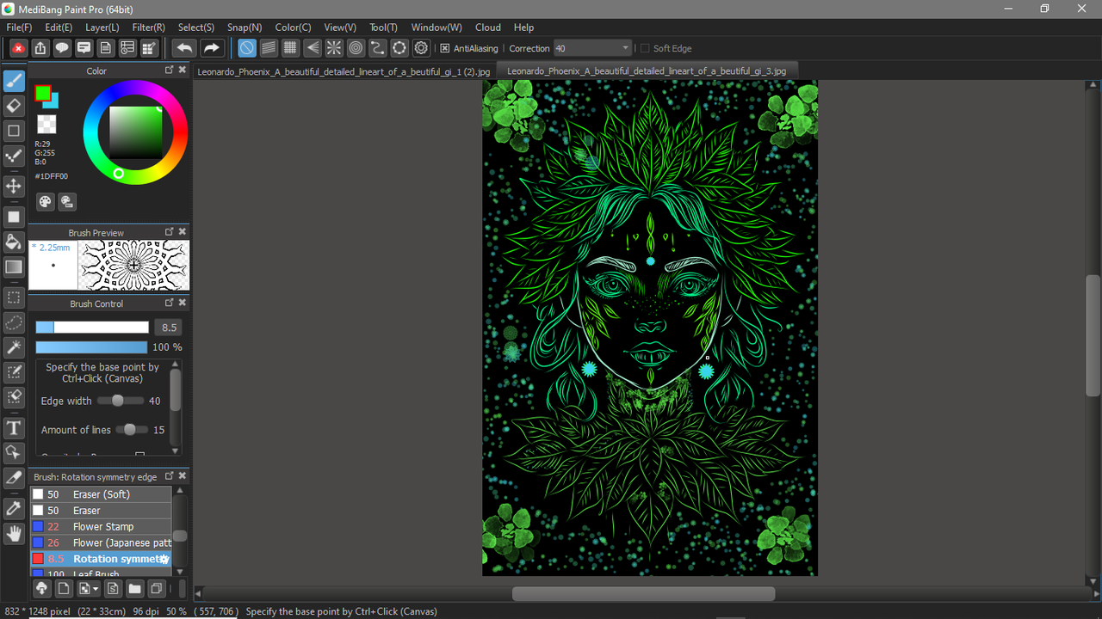
Task: Click the Undo arrow button
Action: (x=184, y=48)
